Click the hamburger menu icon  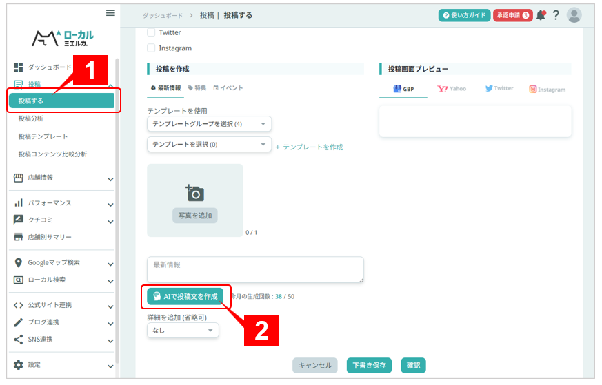coord(110,13)
